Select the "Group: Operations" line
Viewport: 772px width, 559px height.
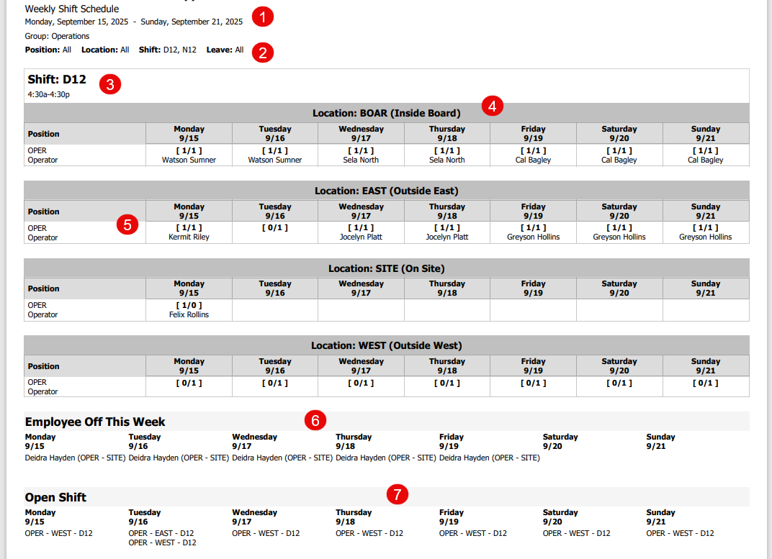[57, 36]
